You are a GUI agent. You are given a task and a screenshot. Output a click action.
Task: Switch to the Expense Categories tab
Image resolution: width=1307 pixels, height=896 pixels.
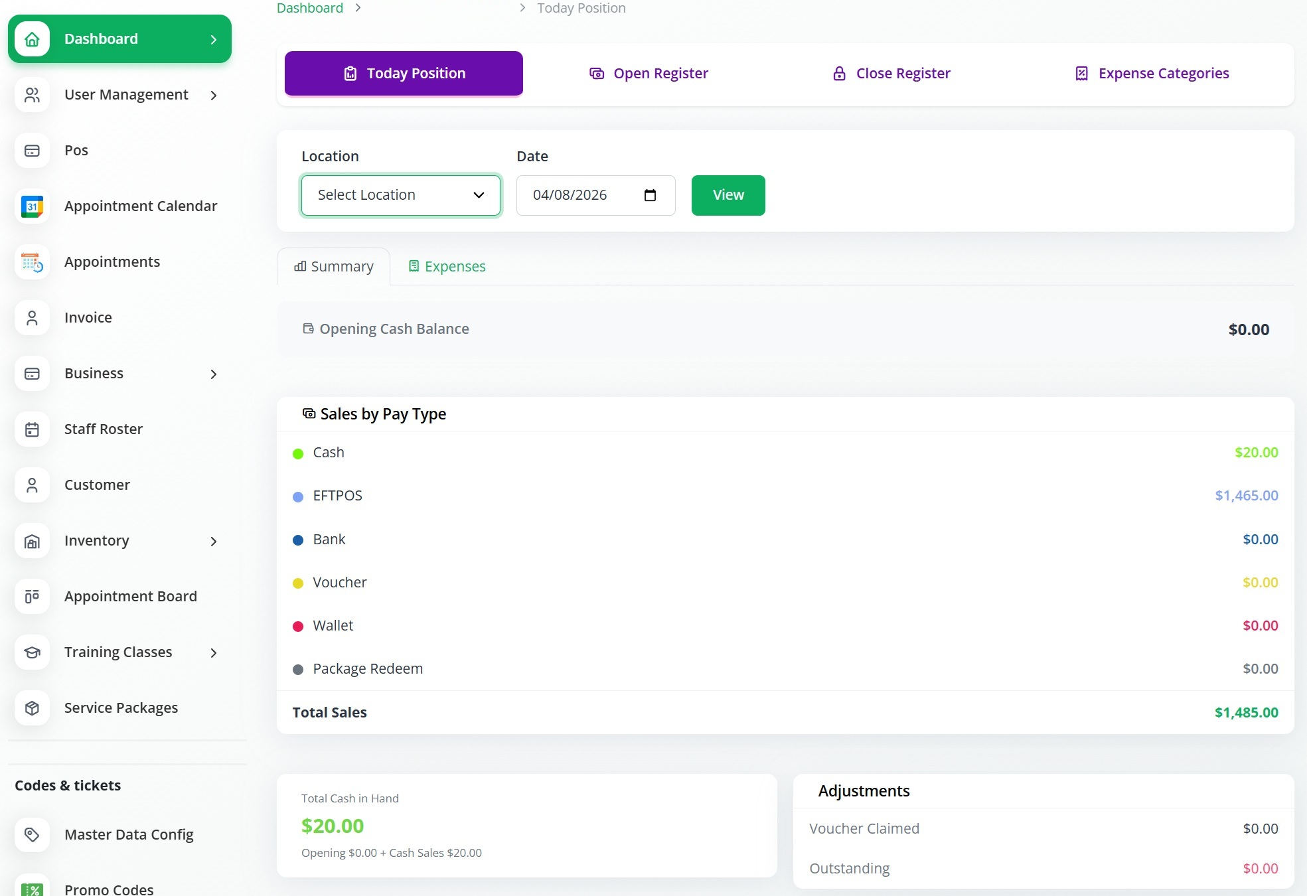1152,74
